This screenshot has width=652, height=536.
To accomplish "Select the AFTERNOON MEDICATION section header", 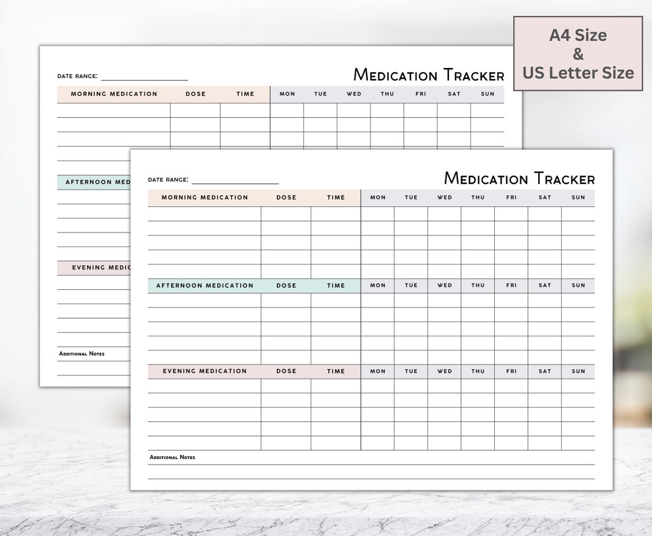I will pos(204,285).
